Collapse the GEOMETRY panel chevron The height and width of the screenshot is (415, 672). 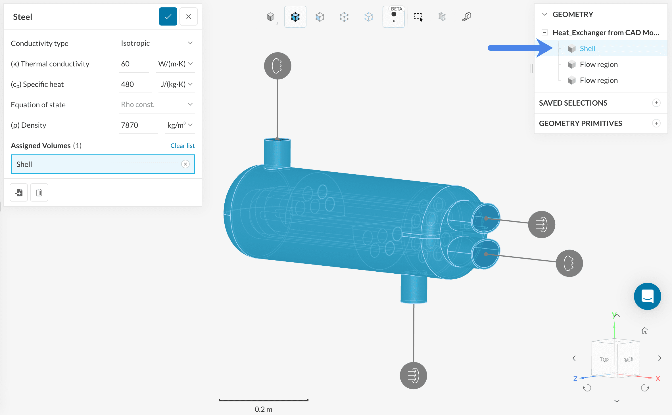tap(544, 14)
